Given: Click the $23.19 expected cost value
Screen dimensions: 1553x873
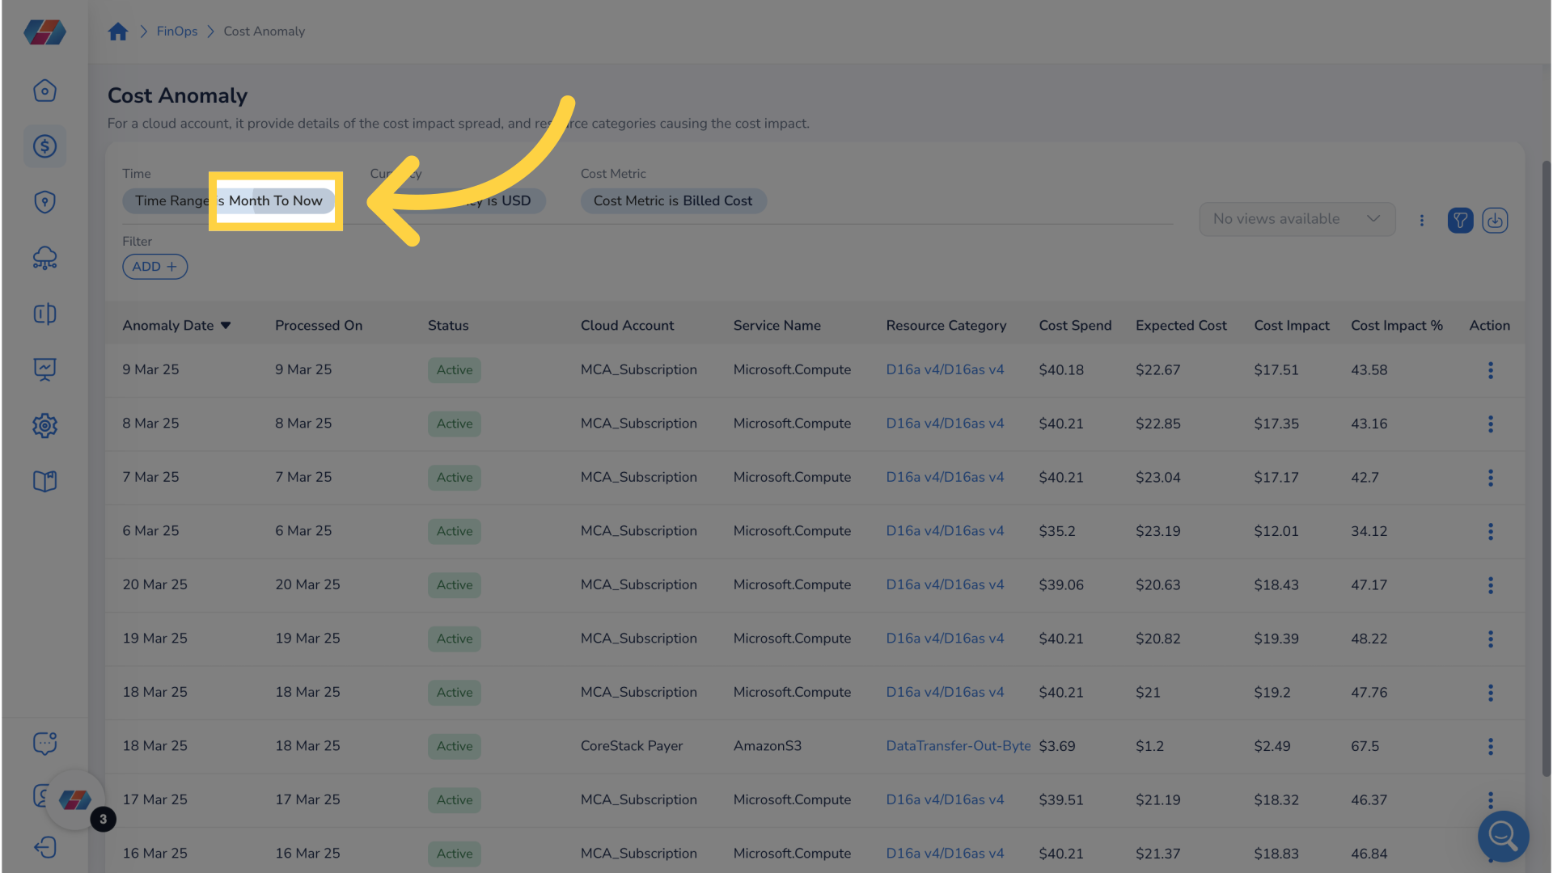Looking at the screenshot, I should [x=1157, y=531].
